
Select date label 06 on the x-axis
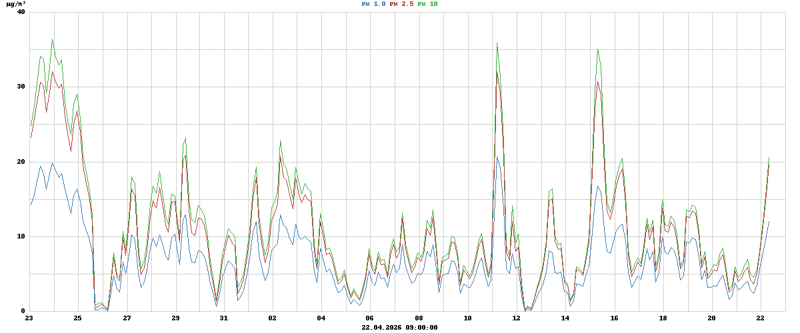tap(370, 318)
